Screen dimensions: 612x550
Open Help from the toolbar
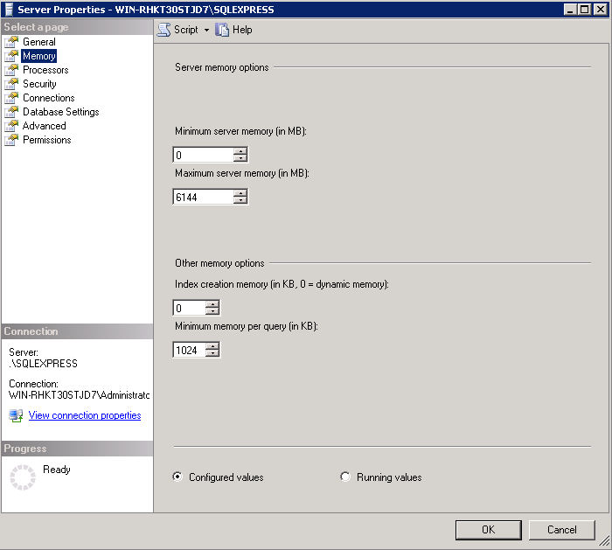pos(233,30)
